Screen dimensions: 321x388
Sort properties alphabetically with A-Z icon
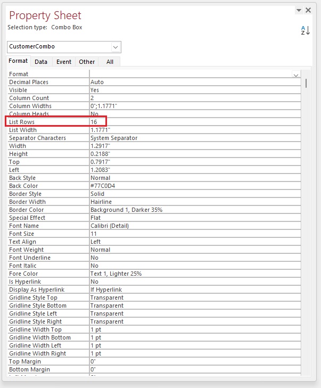[x=305, y=30]
